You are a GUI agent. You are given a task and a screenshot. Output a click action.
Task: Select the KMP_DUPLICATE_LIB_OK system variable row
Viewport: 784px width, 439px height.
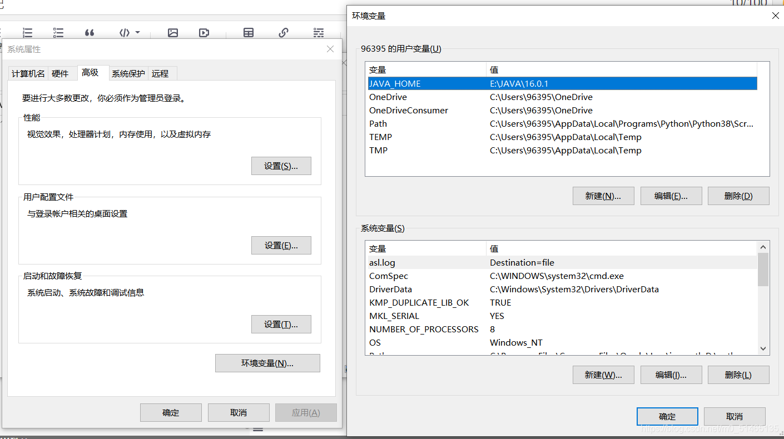click(x=562, y=303)
